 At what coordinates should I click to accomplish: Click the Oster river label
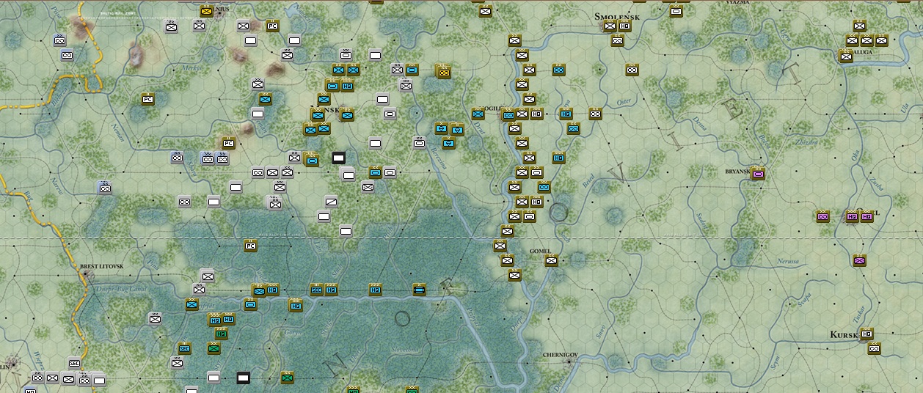pyautogui.click(x=624, y=101)
